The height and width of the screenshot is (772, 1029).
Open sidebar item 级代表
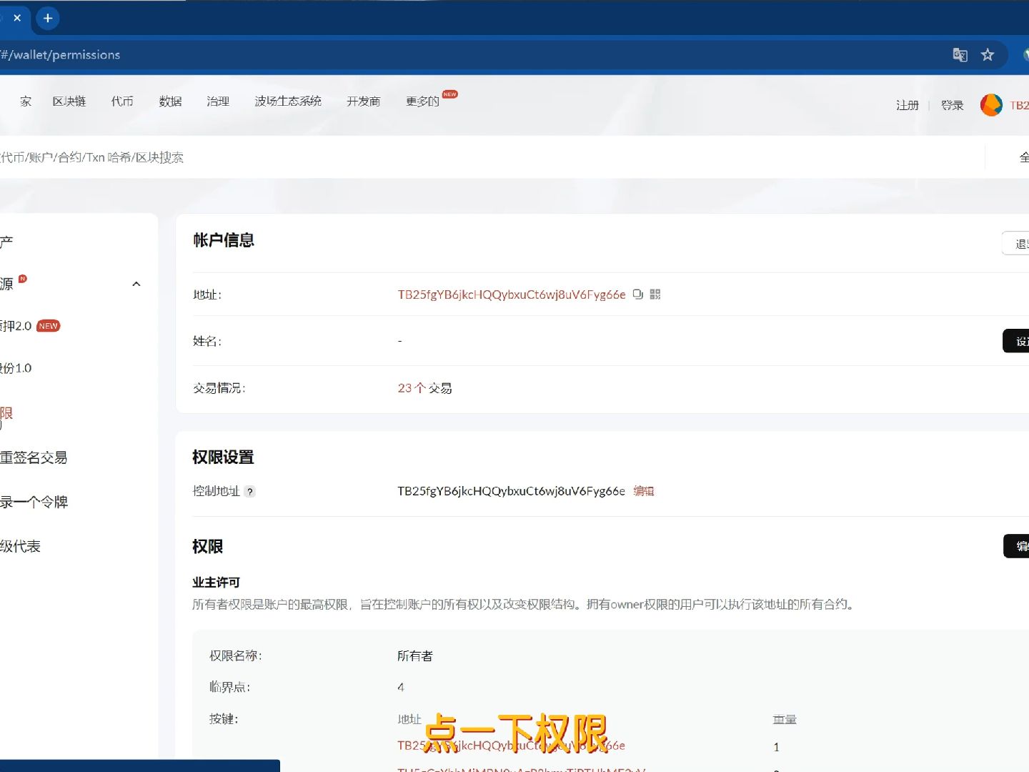point(20,546)
